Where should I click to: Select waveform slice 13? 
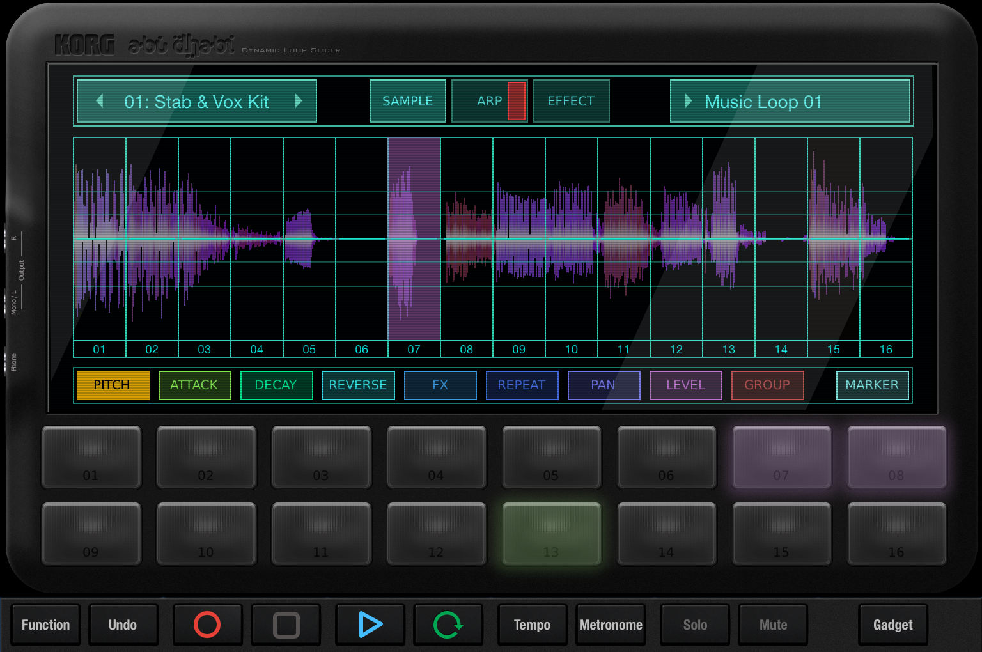pyautogui.click(x=729, y=247)
